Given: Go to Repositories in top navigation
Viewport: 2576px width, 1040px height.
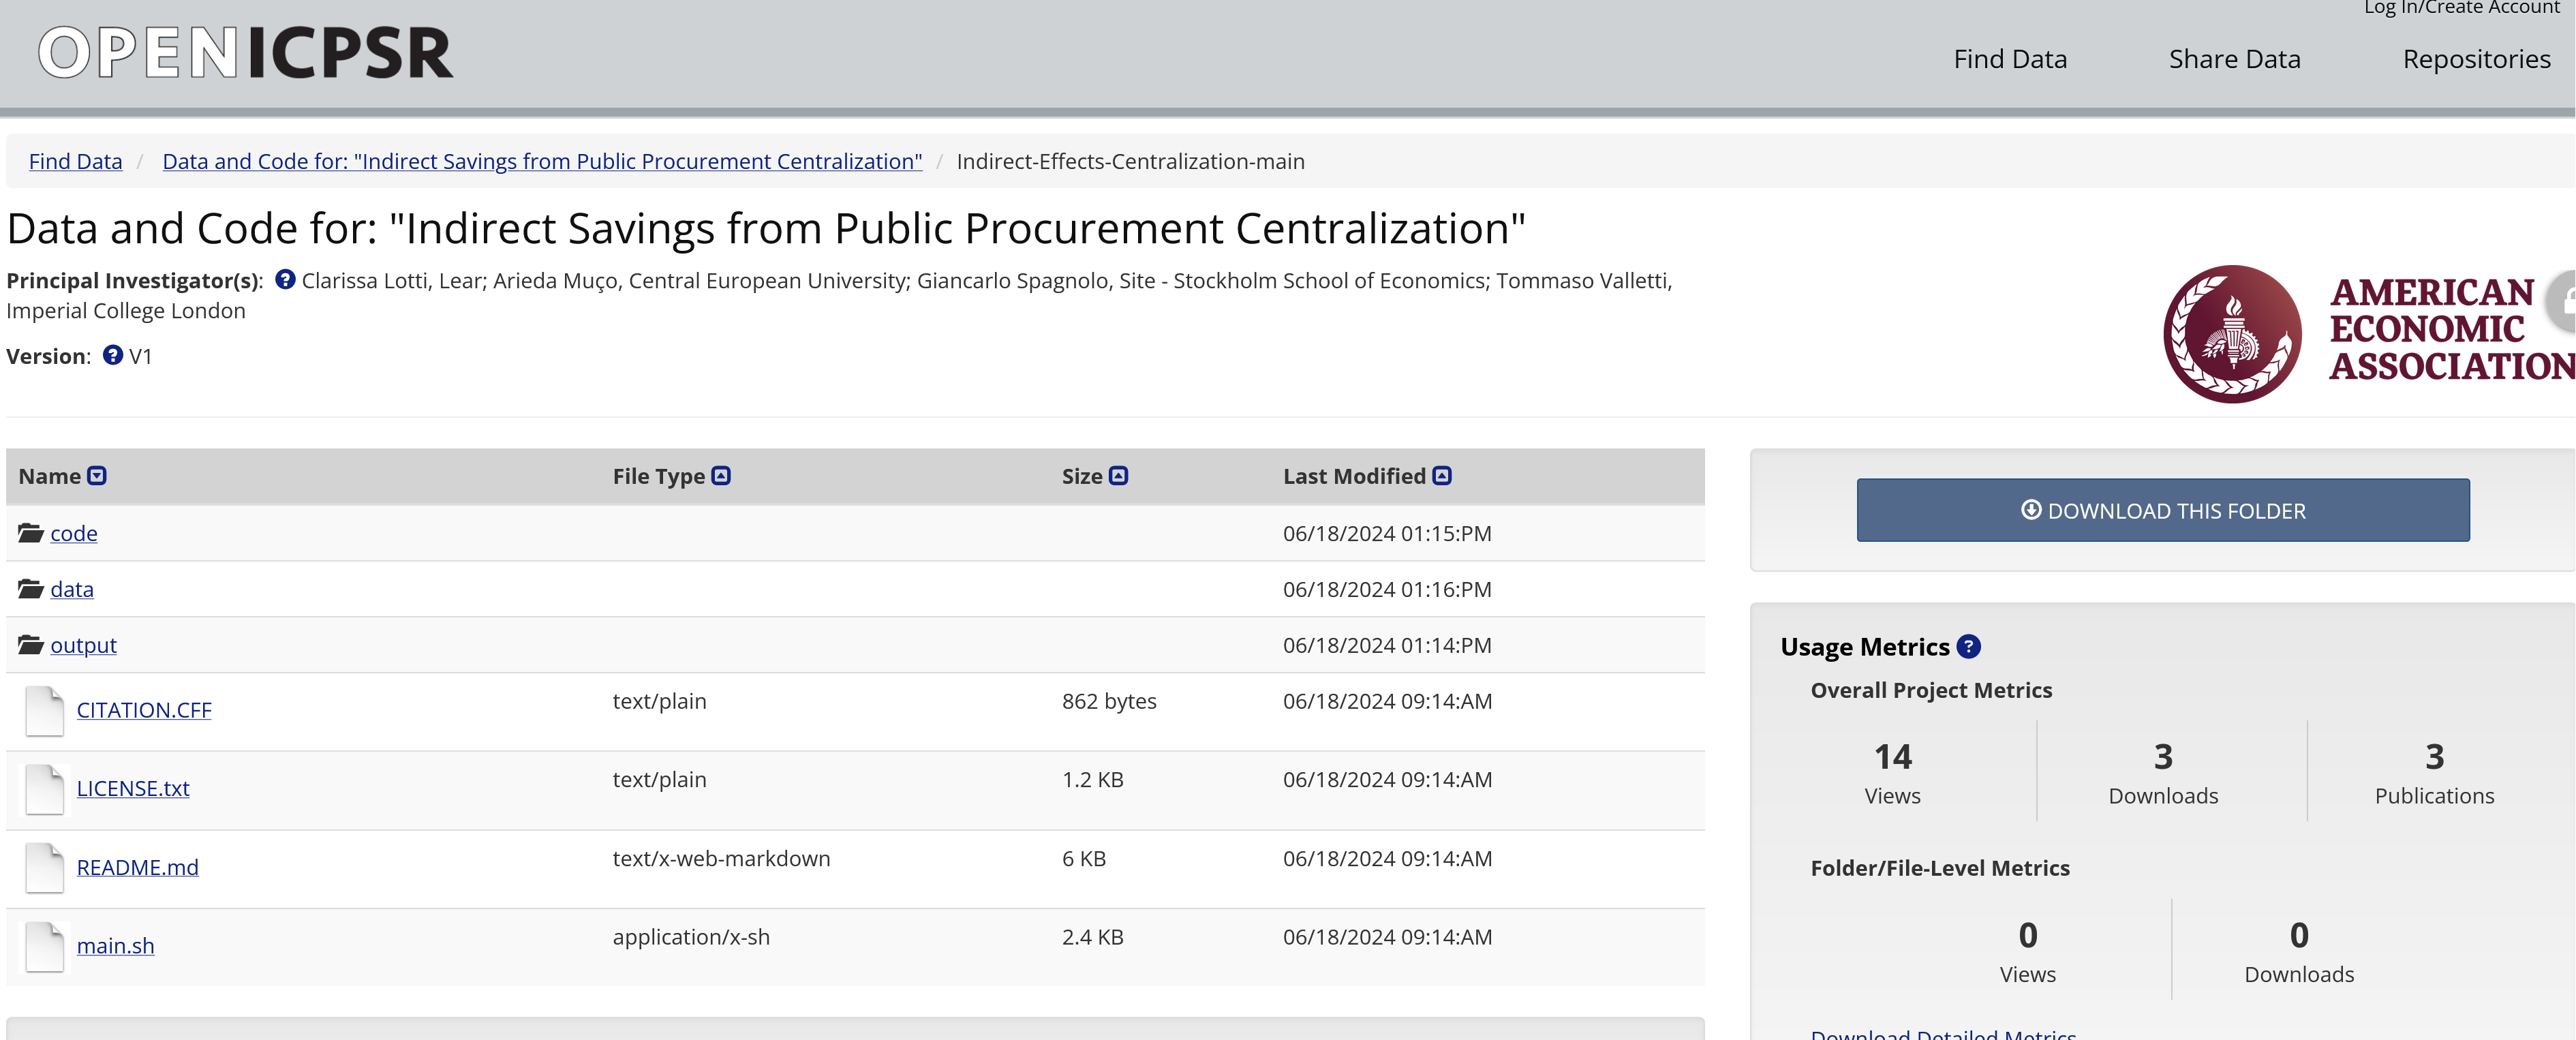Looking at the screenshot, I should [x=2475, y=59].
